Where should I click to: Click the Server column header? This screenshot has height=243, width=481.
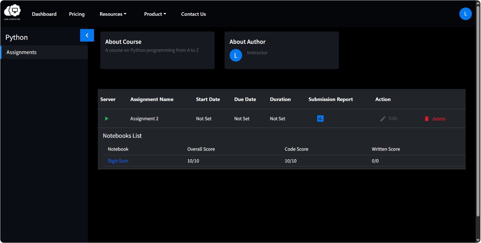[x=108, y=99]
